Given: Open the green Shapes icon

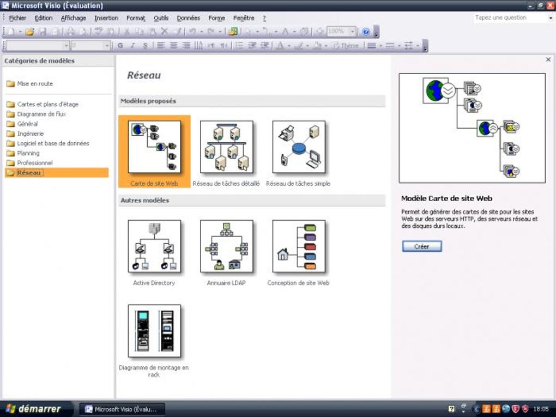Looking at the screenshot, I should [233, 32].
